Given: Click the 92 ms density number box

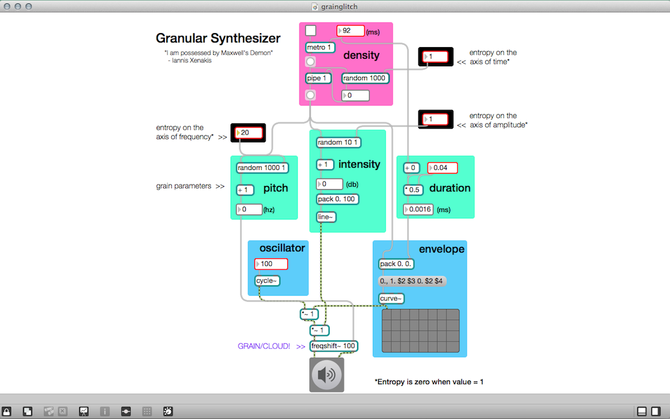Looking at the screenshot, I should (351, 31).
